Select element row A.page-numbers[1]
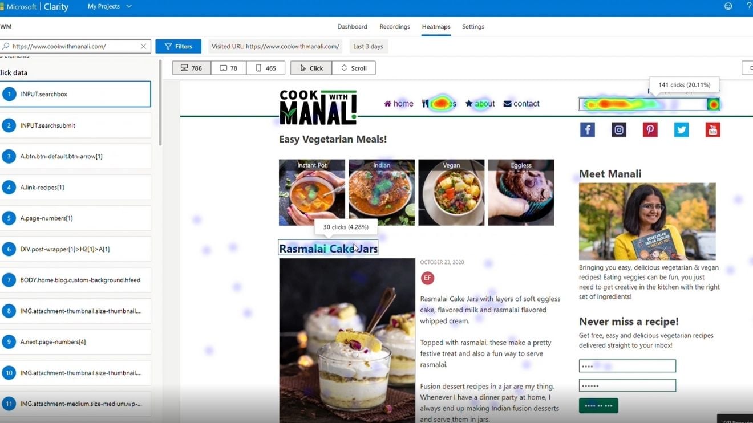 75,218
